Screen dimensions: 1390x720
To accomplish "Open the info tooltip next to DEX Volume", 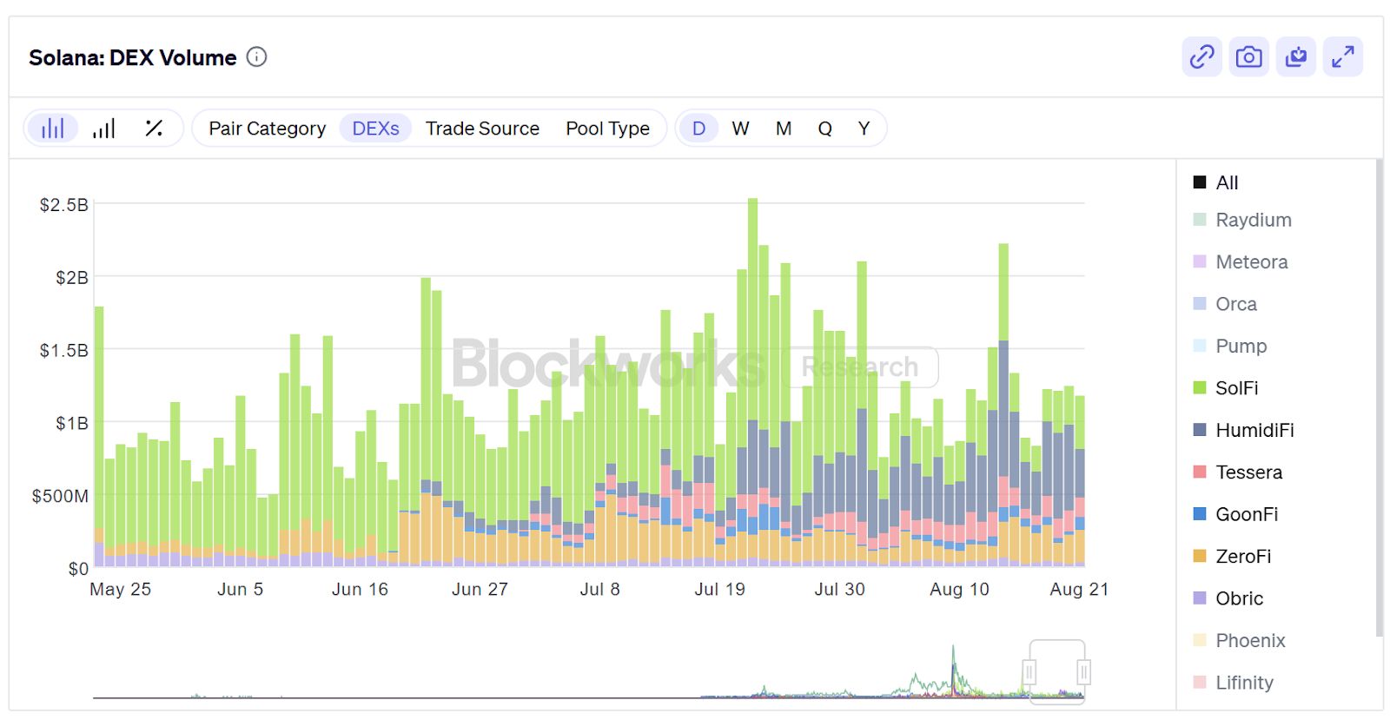I will point(256,57).
